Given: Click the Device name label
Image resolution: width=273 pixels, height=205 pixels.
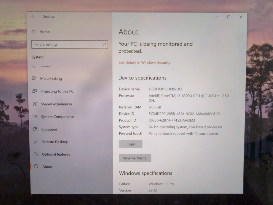Looking at the screenshot, I should [x=129, y=89].
